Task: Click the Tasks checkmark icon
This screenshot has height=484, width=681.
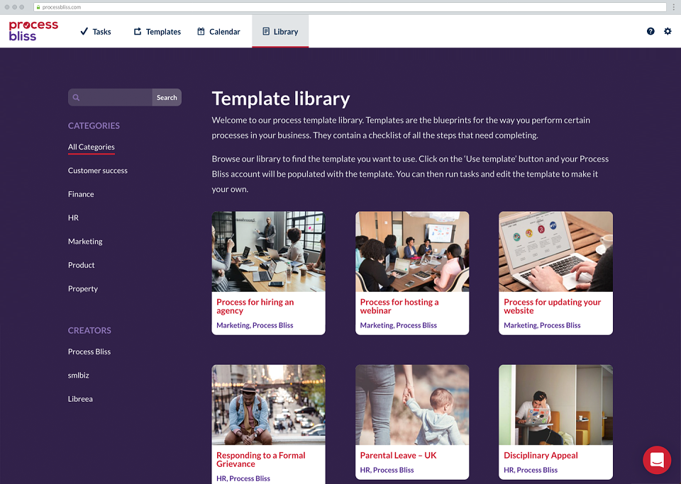Action: pyautogui.click(x=84, y=31)
